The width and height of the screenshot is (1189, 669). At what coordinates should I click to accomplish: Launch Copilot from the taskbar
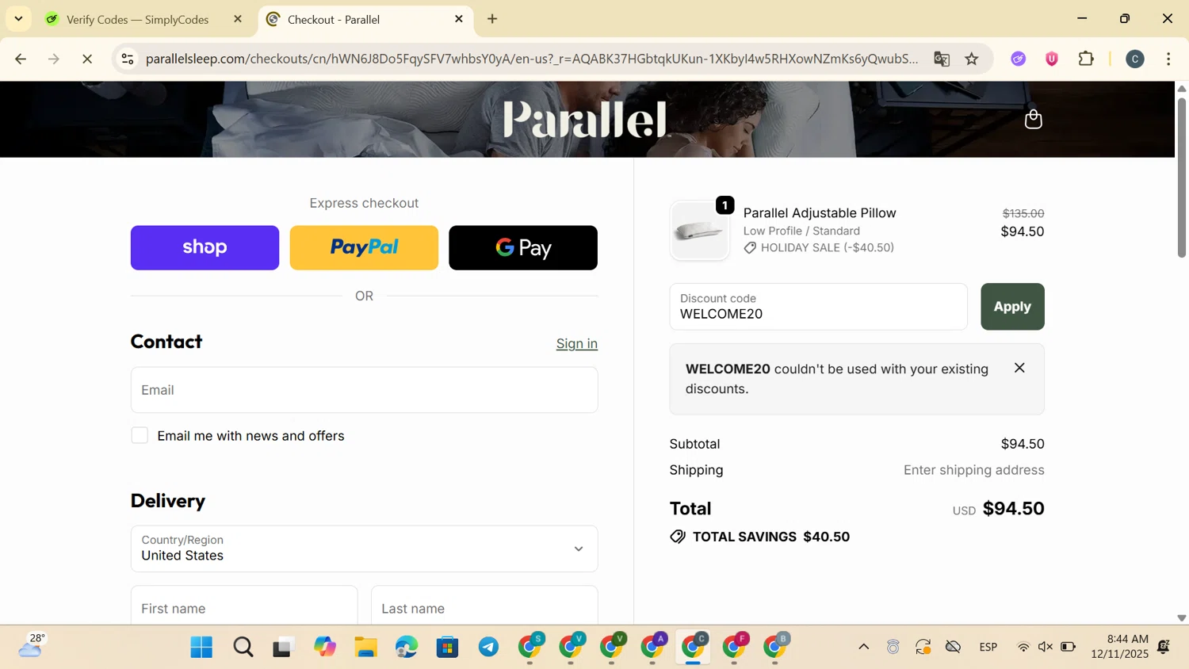tap(325, 648)
